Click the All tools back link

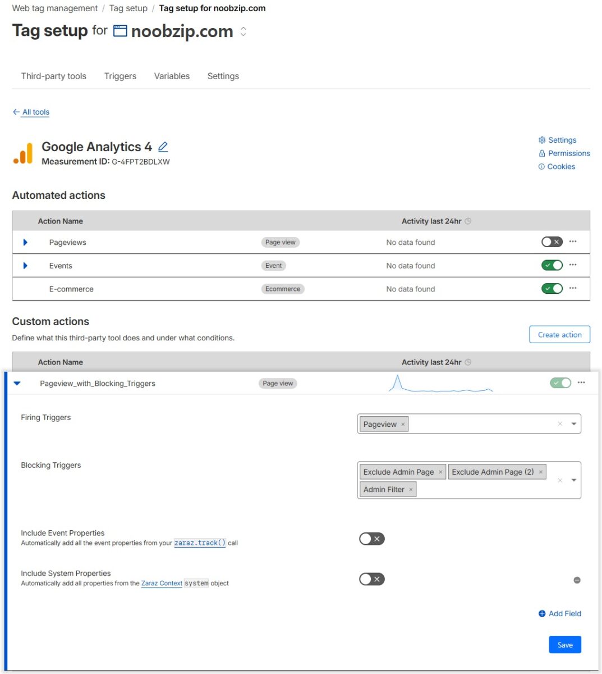(x=36, y=112)
